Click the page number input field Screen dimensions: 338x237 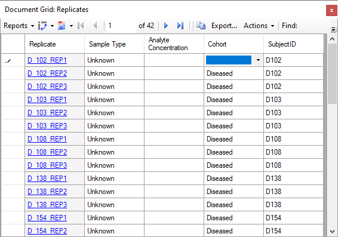[x=121, y=26]
